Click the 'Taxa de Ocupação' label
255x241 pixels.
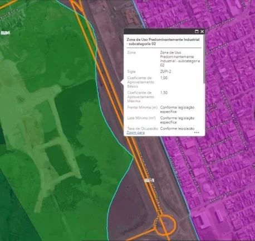pyautogui.click(x=143, y=128)
